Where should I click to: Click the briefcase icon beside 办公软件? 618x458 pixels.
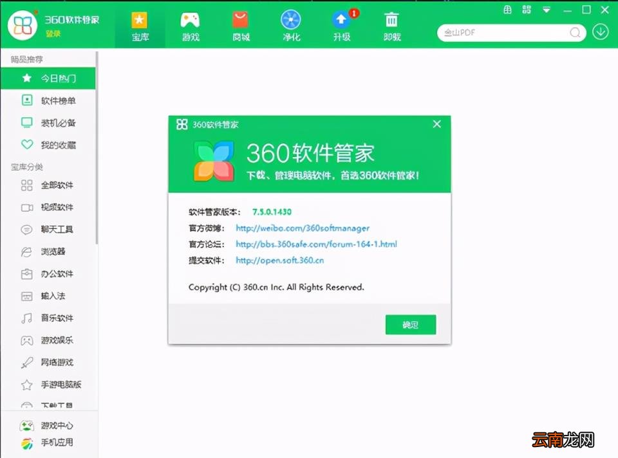tap(27, 274)
